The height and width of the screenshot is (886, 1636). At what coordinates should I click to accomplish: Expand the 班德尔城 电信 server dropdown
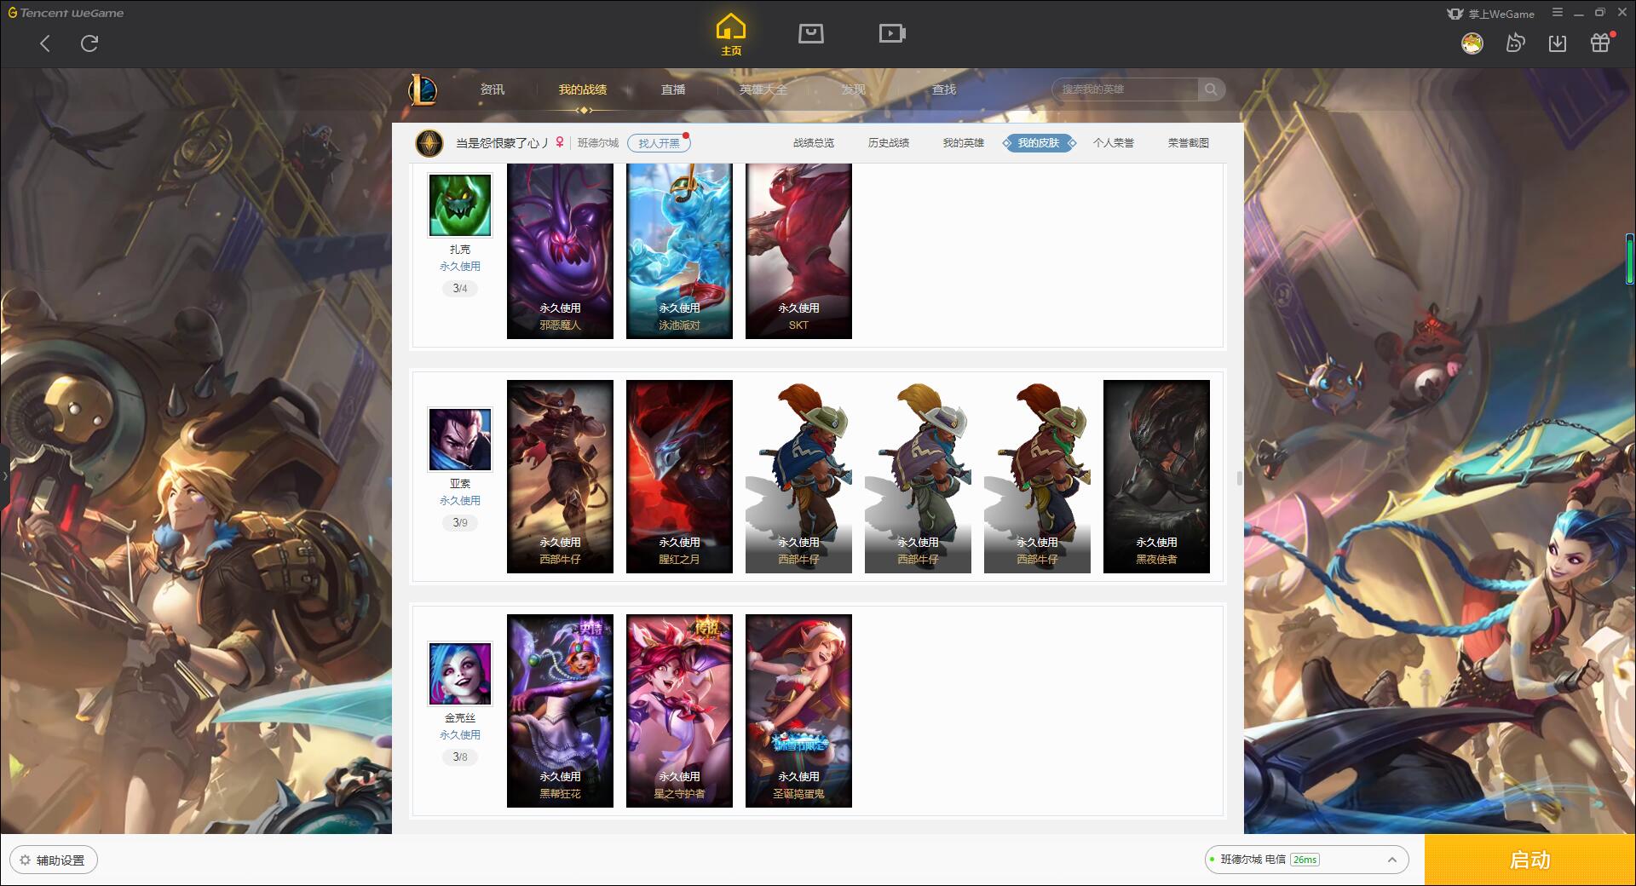pos(1306,860)
